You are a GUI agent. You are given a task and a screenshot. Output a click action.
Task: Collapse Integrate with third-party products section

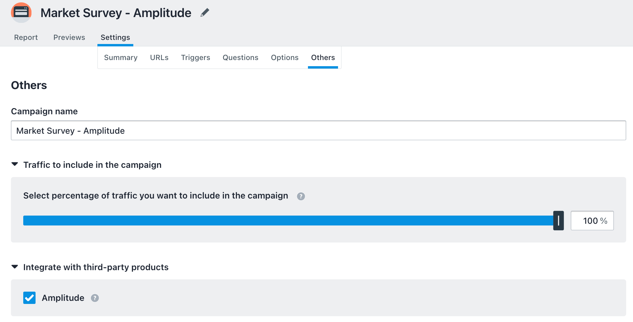(15, 266)
